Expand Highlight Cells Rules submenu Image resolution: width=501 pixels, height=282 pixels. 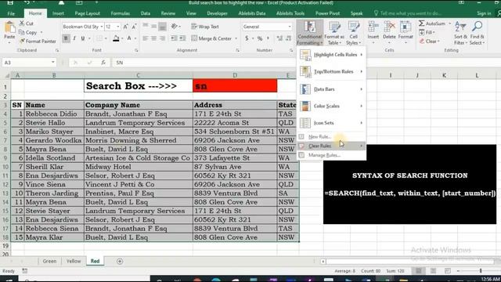(x=331, y=55)
